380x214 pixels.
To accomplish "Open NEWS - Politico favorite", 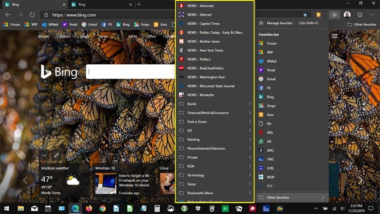I will click(x=215, y=59).
